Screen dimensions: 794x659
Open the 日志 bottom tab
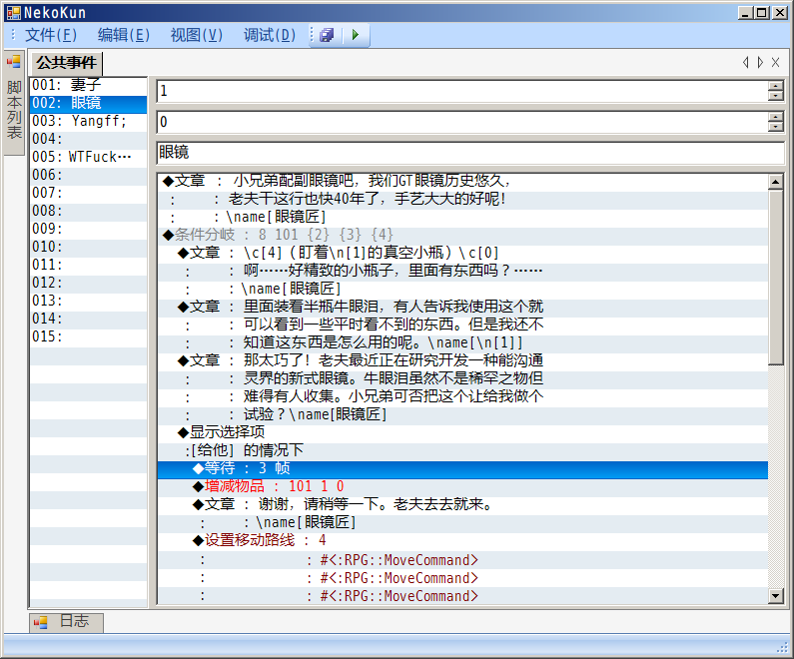[66, 622]
